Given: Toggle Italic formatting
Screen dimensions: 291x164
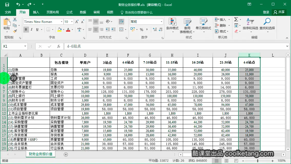Looking at the screenshot, I should tap(32, 29).
